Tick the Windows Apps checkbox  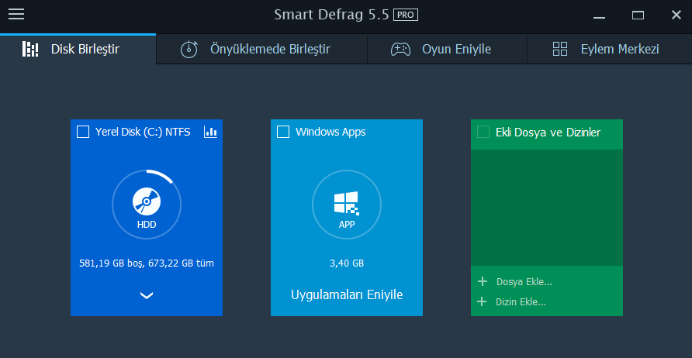(x=283, y=132)
